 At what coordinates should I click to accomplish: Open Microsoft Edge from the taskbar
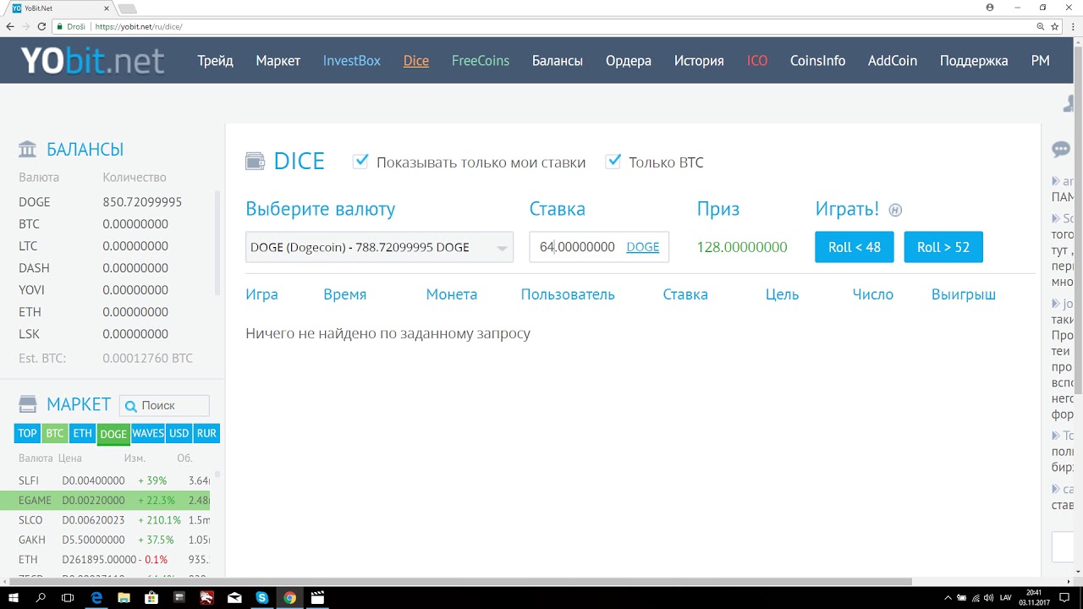click(x=96, y=598)
